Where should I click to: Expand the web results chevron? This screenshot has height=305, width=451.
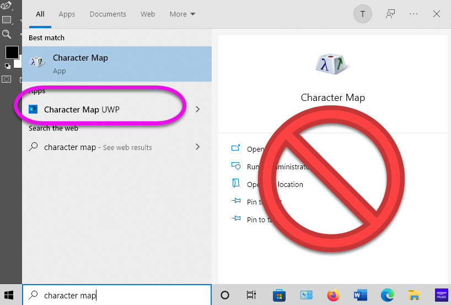click(197, 147)
